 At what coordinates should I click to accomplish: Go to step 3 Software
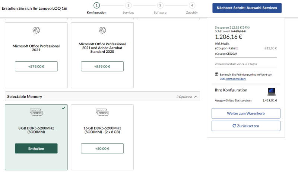pos(160,9)
